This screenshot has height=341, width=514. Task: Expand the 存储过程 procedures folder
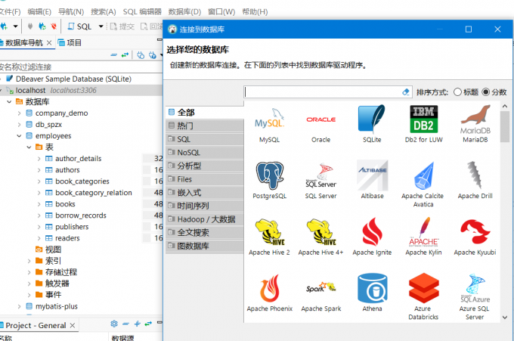coord(29,272)
